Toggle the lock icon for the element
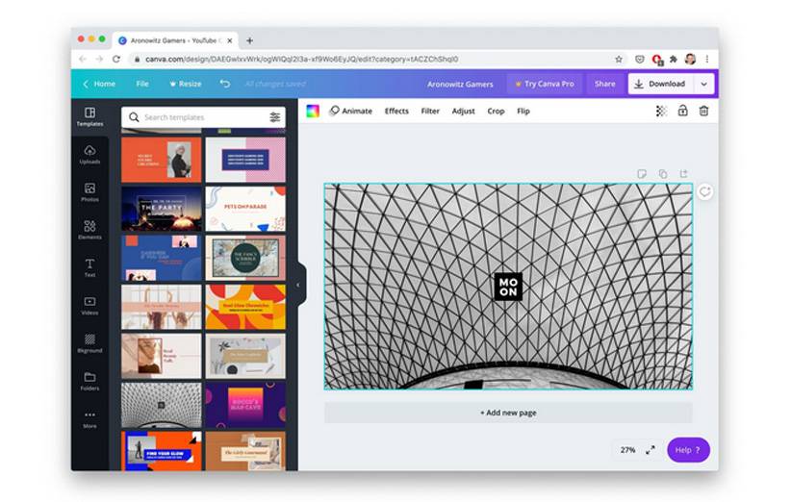Screen dimensions: 791x502 682,111
